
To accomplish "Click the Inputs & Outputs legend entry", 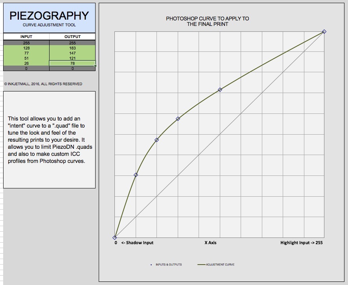I will tap(166, 265).
